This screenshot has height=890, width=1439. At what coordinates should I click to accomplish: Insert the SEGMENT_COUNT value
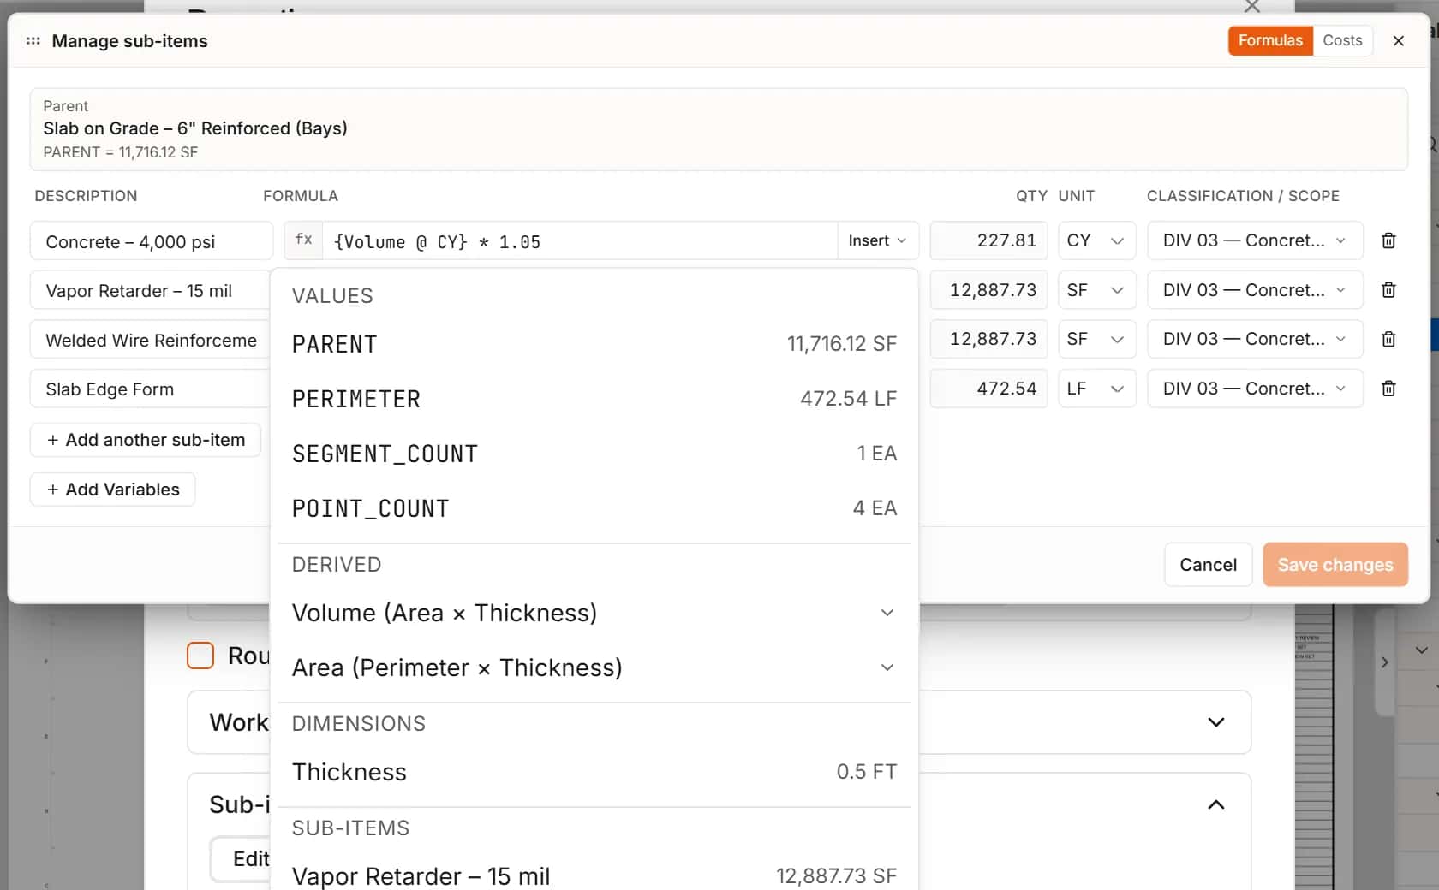coord(594,454)
